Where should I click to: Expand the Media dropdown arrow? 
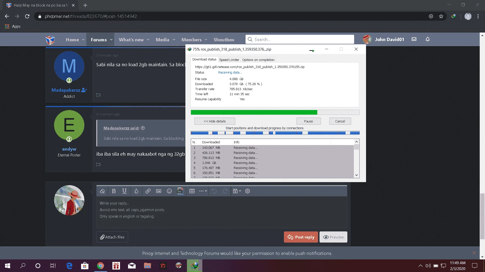[174, 40]
